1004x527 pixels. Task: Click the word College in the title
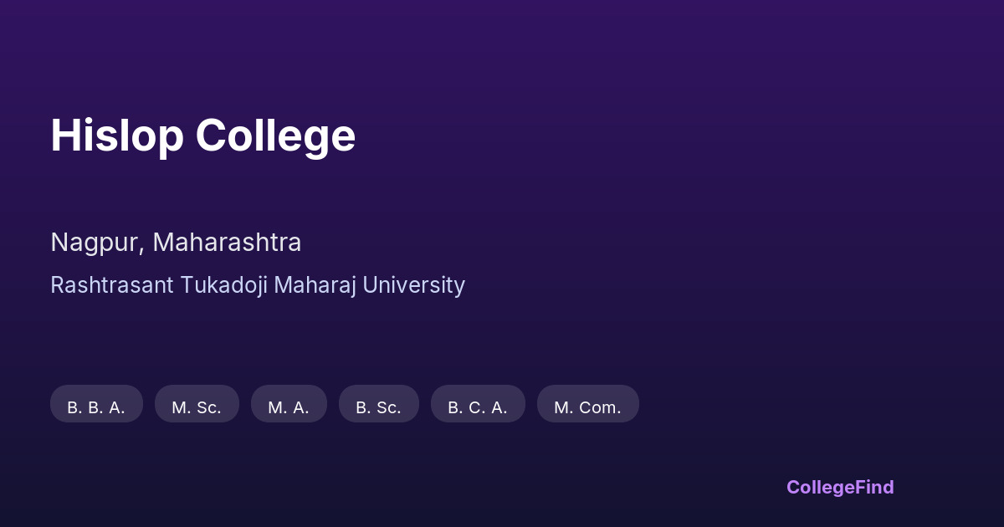[x=275, y=136]
